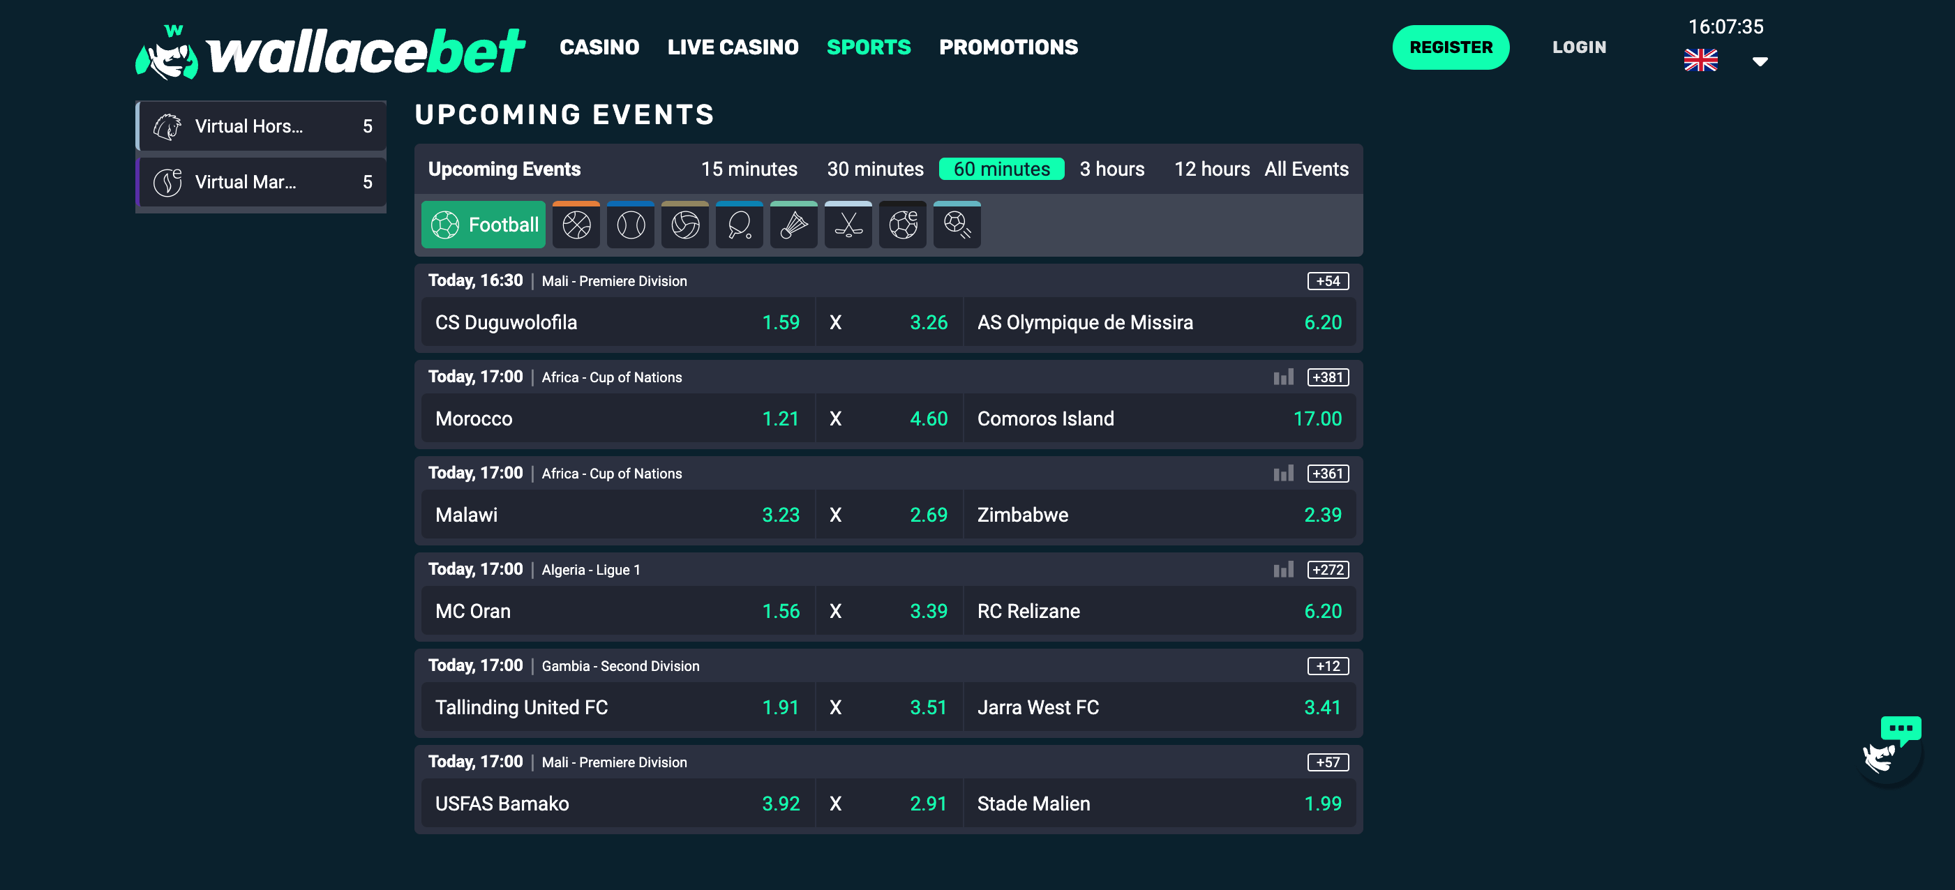The height and width of the screenshot is (890, 1955).
Task: Select the E-football sport icon
Action: pyautogui.click(x=902, y=225)
